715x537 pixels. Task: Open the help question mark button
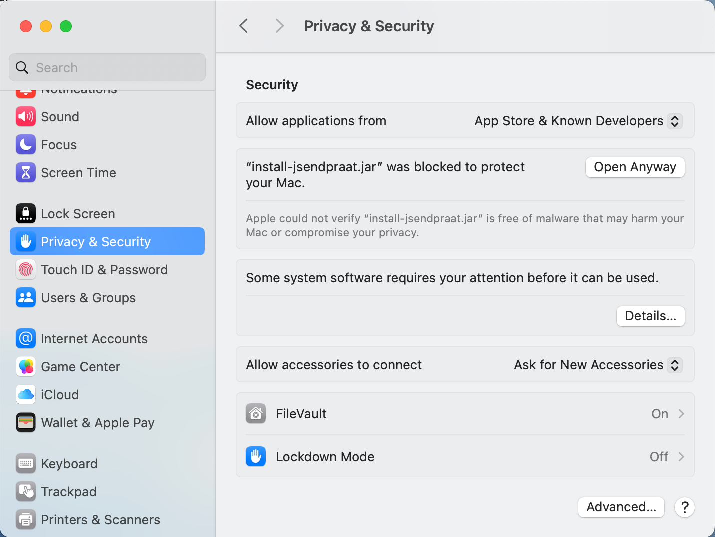tap(685, 507)
